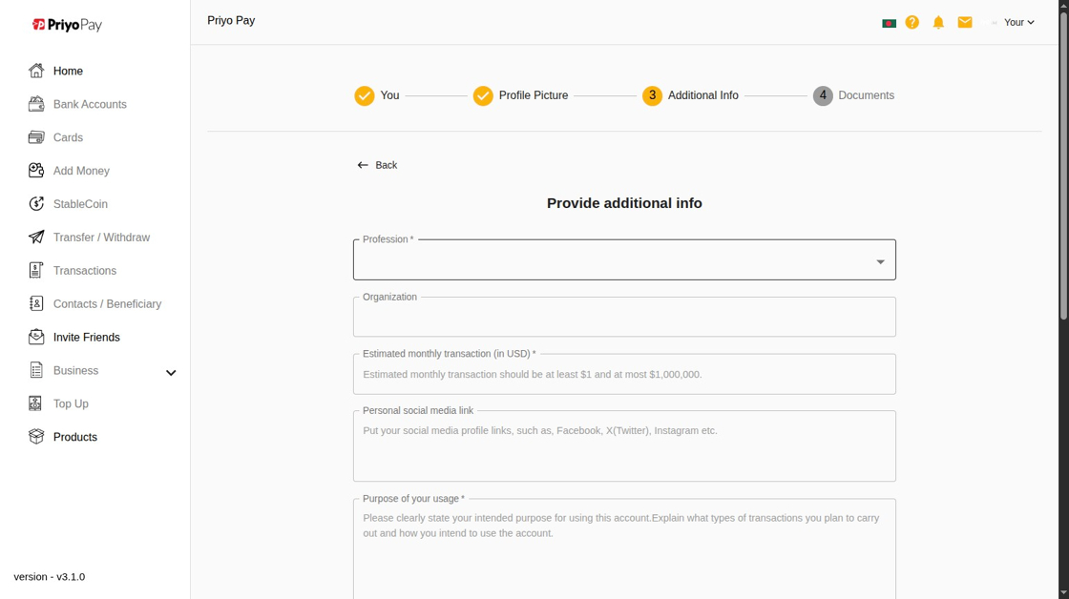Click the Profile Picture completed step
Screen dimensions: 1069x599
point(521,95)
